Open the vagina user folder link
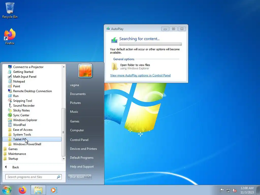260x195 pixels. tap(74, 85)
